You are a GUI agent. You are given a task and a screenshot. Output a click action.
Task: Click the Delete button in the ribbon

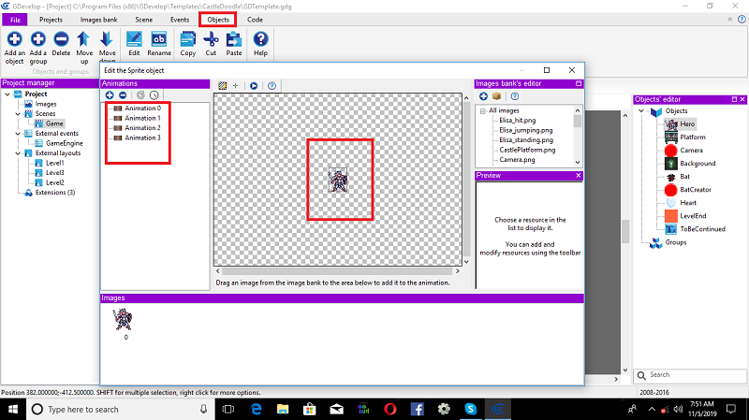click(61, 44)
